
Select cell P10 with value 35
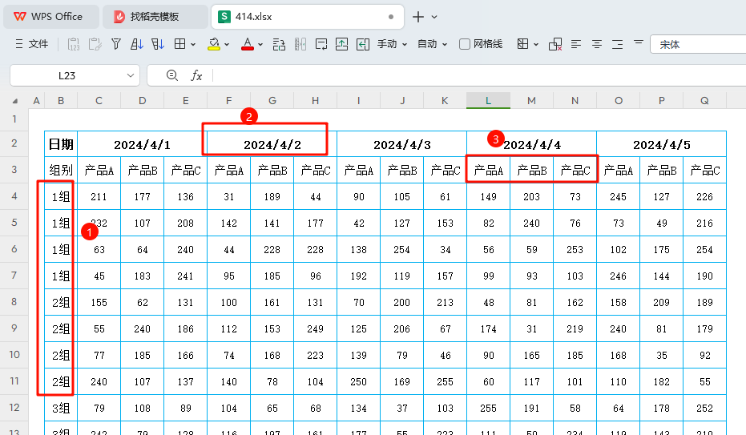(661, 355)
